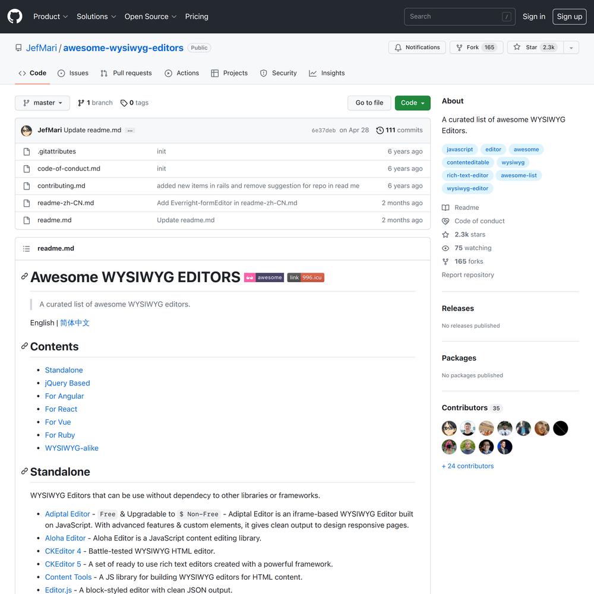Open the Actions tab
594x594 pixels.
[x=182, y=73]
